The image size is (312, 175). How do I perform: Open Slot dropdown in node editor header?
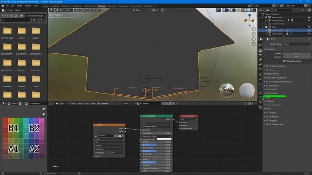pyautogui.click(x=129, y=104)
